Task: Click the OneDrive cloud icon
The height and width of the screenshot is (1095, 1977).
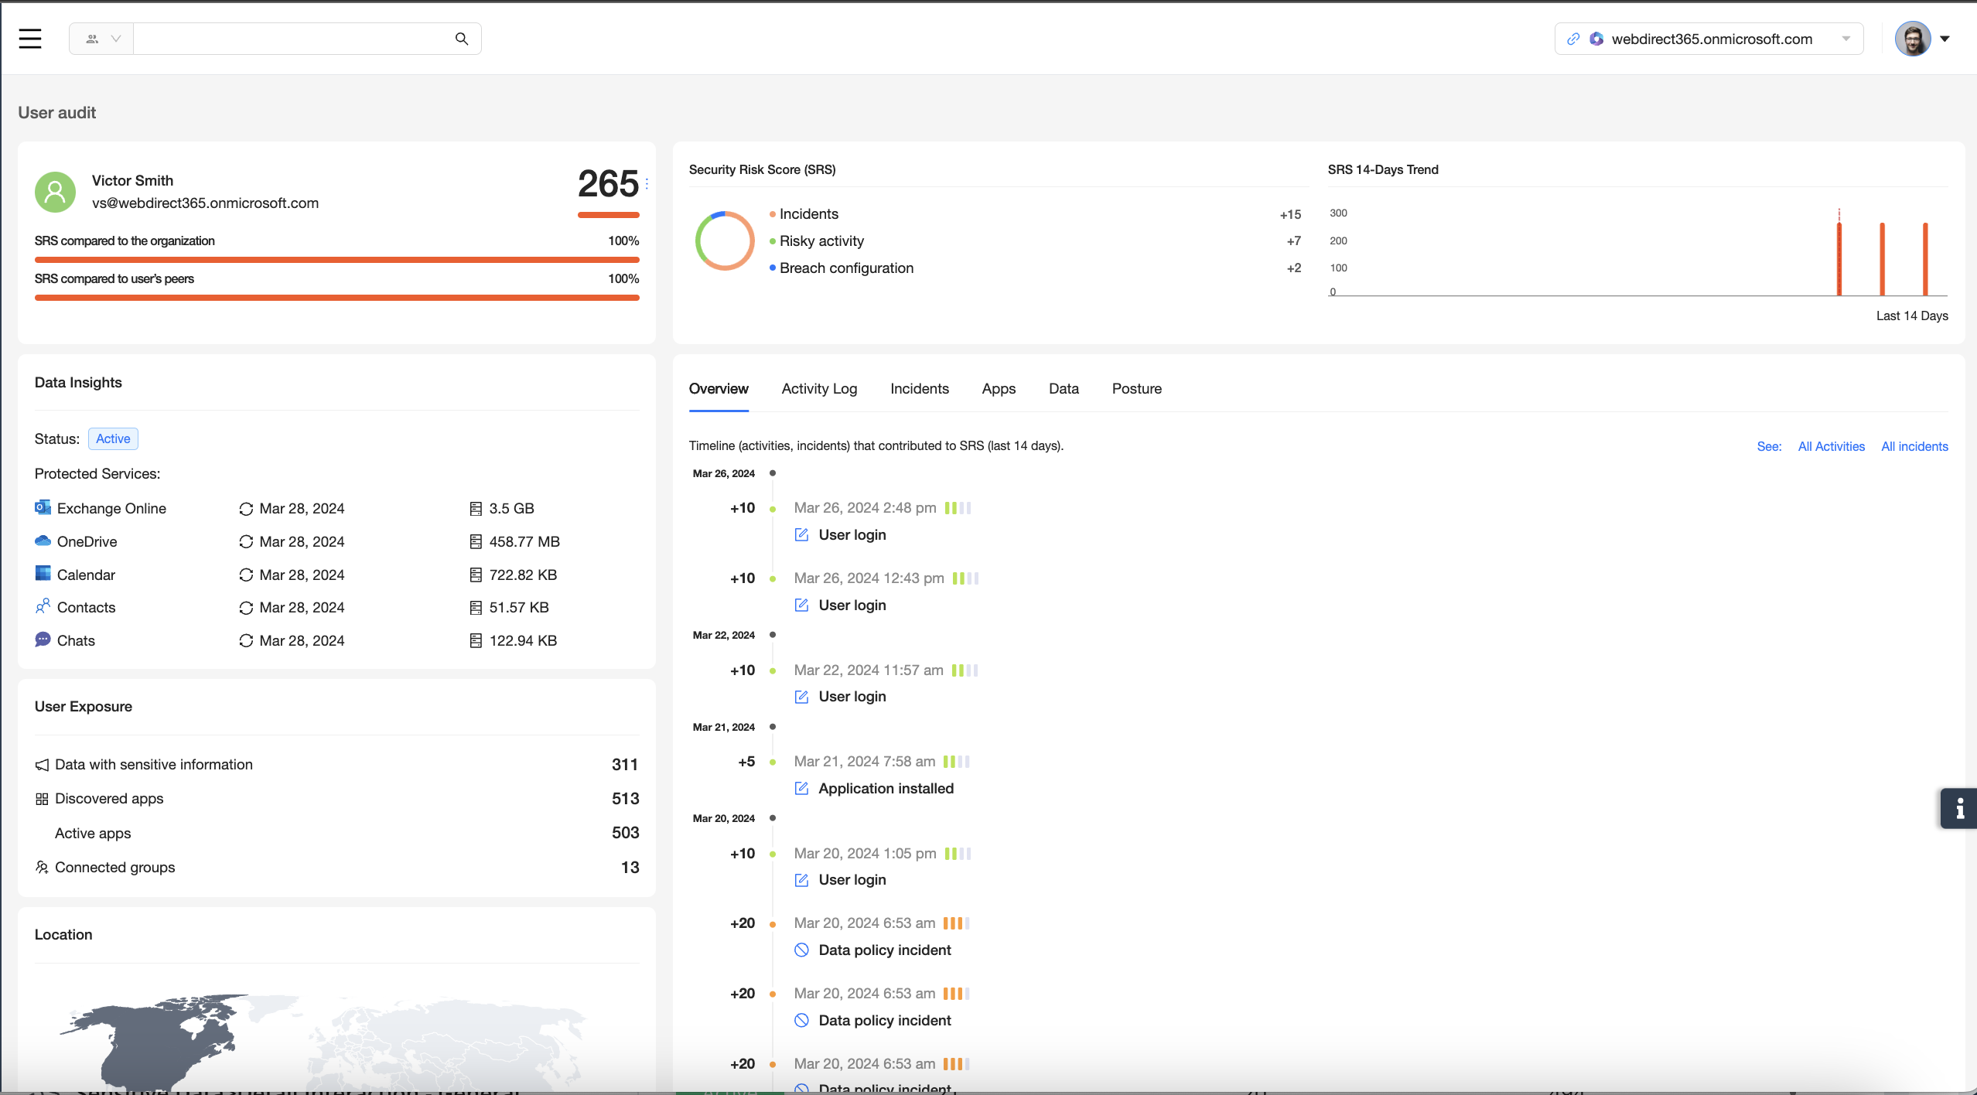Action: pos(43,541)
